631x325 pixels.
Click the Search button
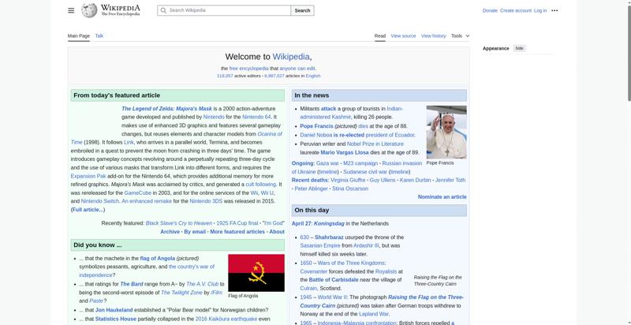pyautogui.click(x=302, y=10)
